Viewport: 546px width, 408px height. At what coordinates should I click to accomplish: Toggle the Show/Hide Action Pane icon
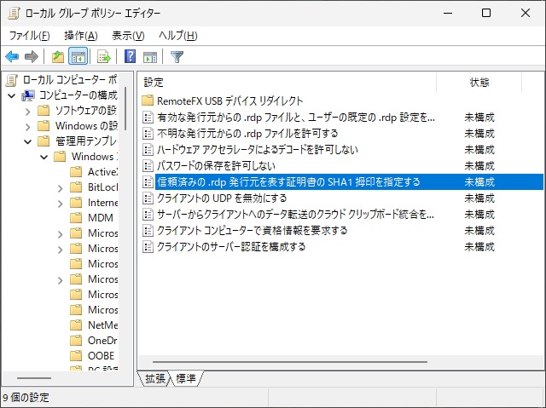(x=150, y=57)
